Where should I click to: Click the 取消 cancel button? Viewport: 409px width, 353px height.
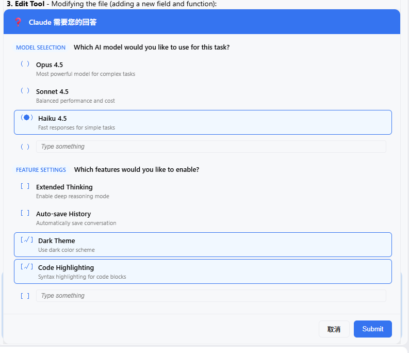(x=334, y=329)
